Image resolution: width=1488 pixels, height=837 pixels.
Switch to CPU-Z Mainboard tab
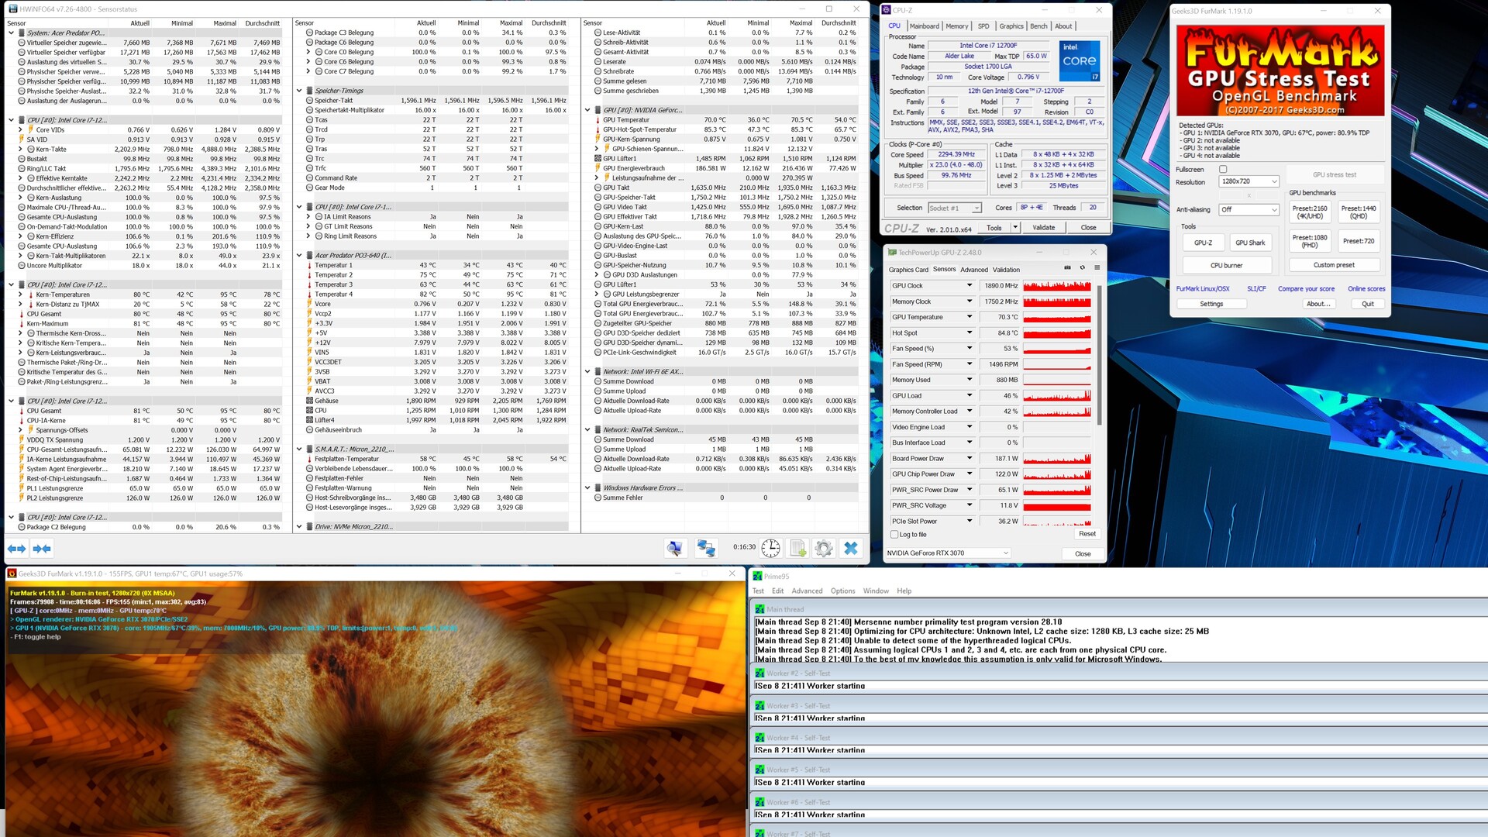[924, 26]
